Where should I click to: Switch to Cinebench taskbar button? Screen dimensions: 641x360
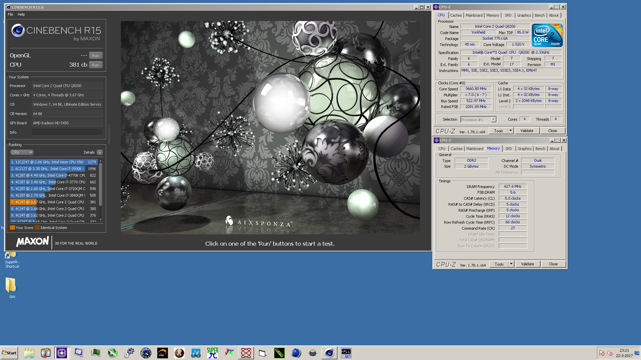click(x=329, y=353)
